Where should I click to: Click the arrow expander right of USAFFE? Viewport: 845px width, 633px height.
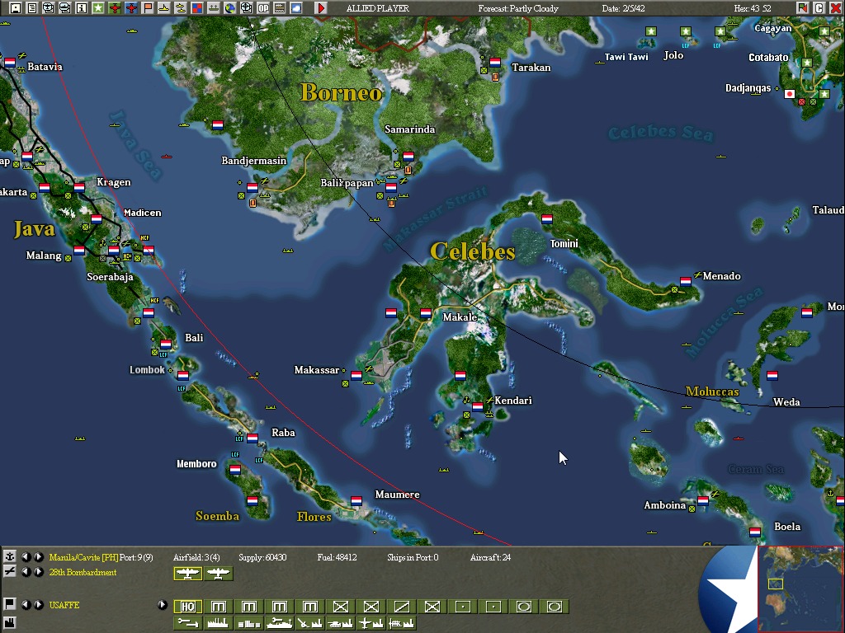163,605
